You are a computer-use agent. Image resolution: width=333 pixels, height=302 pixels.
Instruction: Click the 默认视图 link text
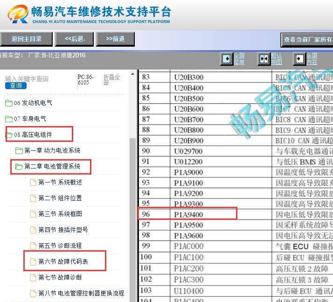coord(276,59)
